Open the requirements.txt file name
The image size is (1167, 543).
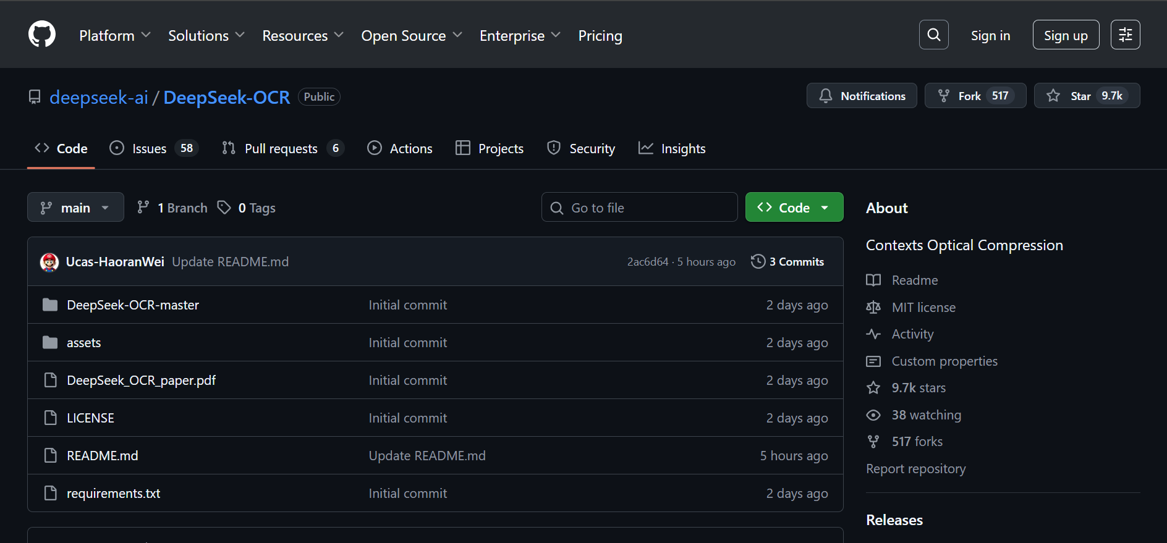click(113, 493)
